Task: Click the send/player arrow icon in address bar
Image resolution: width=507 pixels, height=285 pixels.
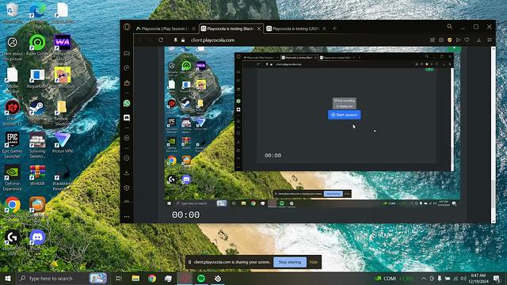Action: 458,40
